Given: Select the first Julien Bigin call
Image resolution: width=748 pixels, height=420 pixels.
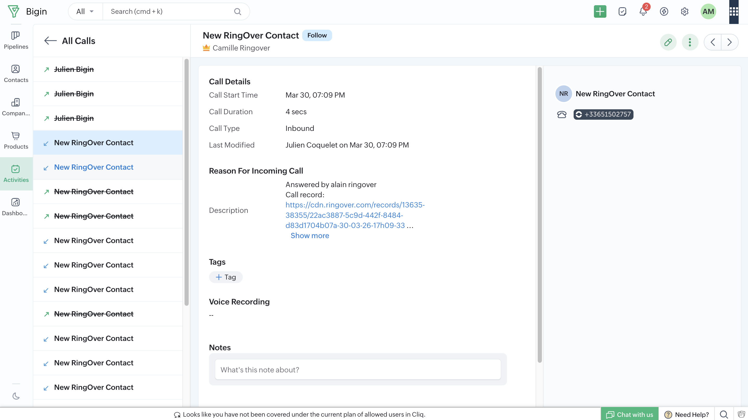Looking at the screenshot, I should [x=74, y=69].
